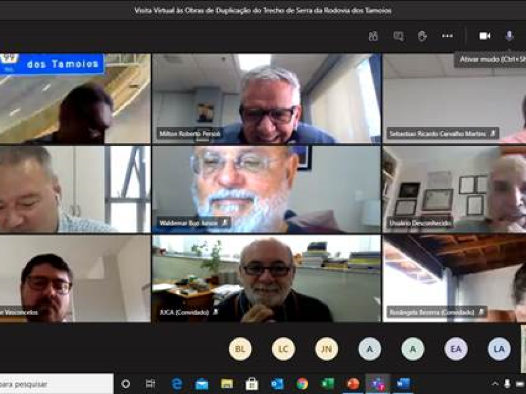Open PowerPoint from the taskbar
The height and width of the screenshot is (394, 526).
[x=353, y=384]
